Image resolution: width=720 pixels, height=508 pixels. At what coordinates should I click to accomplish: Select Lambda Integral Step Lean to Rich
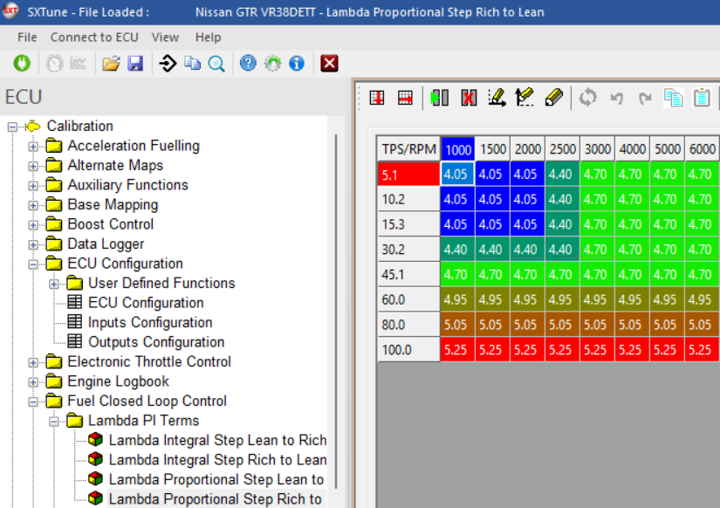pos(217,440)
